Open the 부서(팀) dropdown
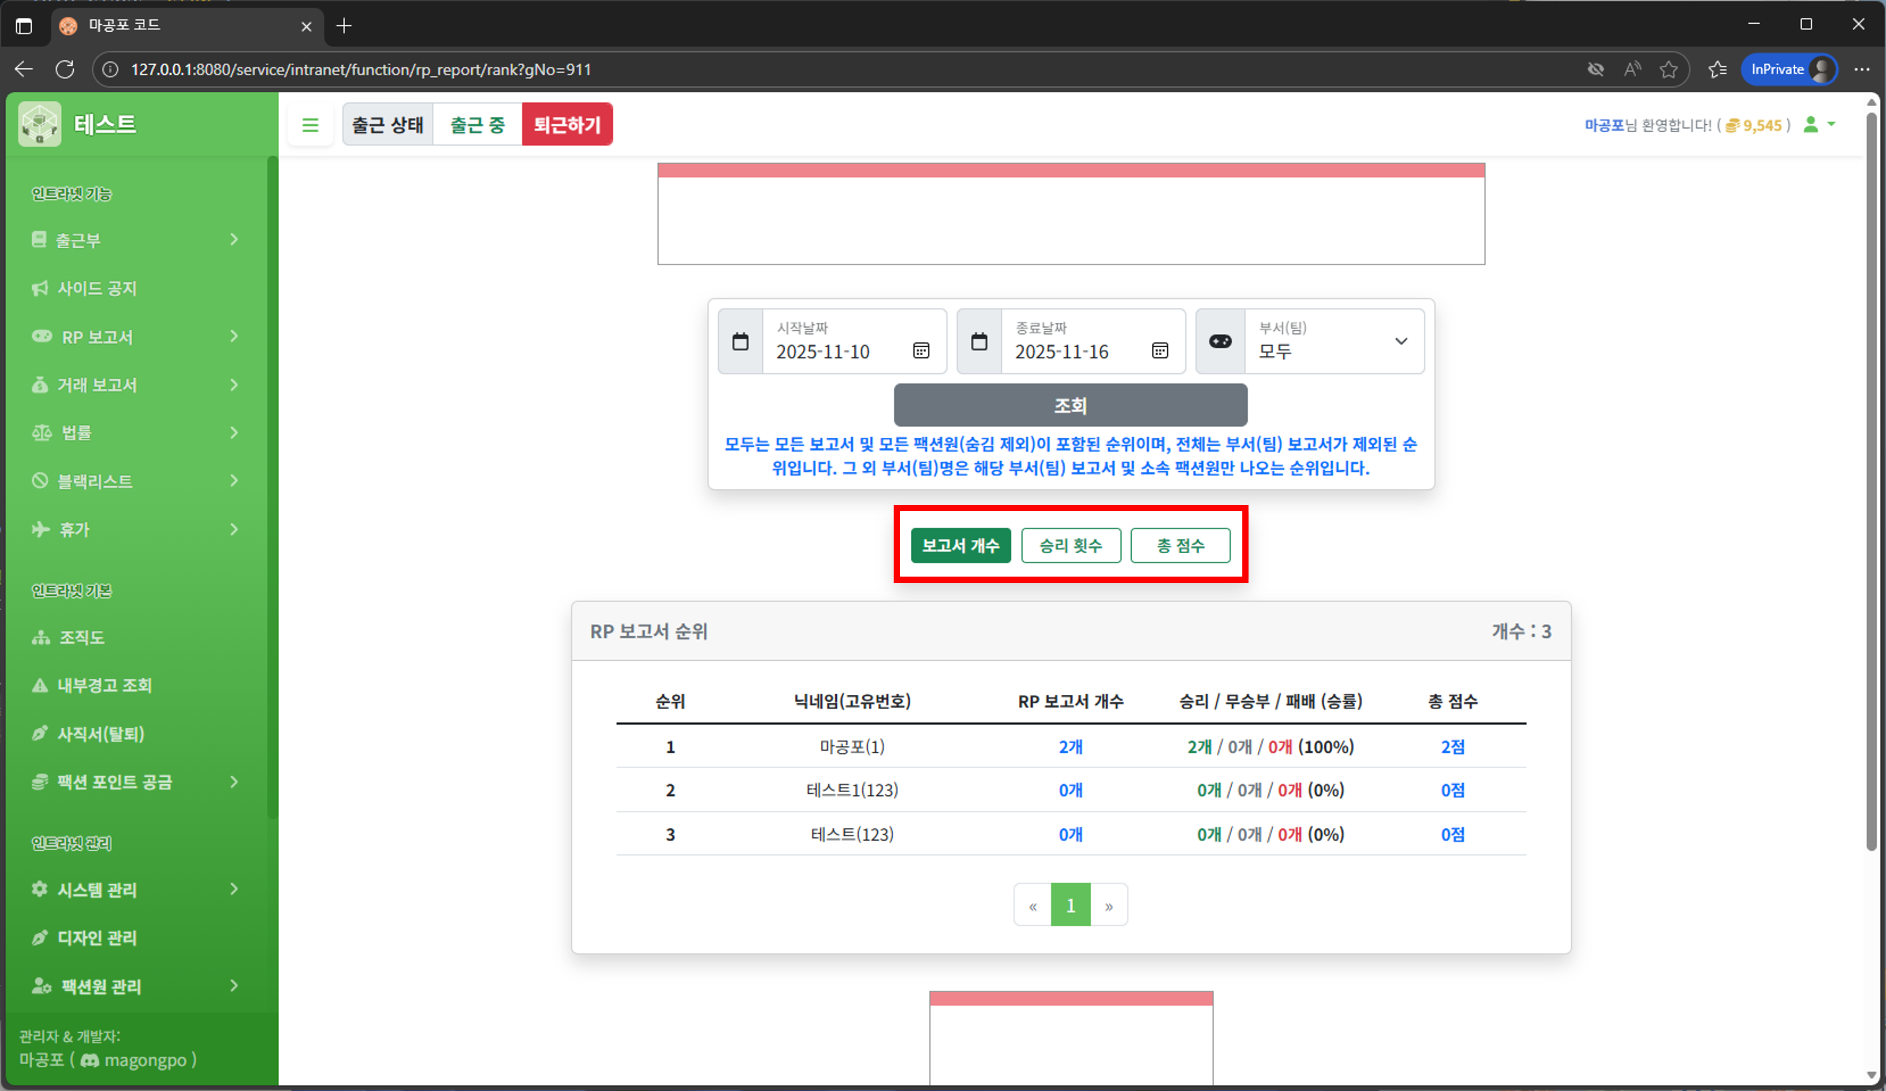The image size is (1886, 1091). tap(1333, 342)
